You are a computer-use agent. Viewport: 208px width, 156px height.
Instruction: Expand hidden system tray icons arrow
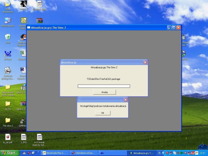163,153
